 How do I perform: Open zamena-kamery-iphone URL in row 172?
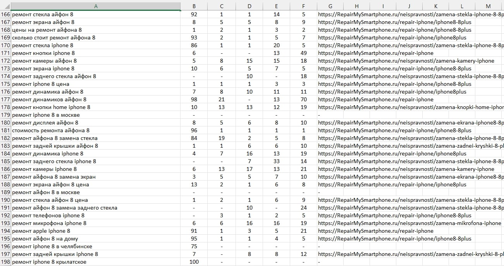pos(406,61)
